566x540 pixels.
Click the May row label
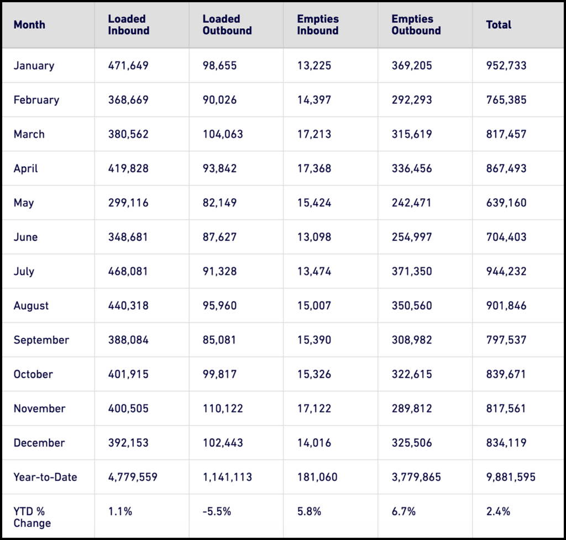point(24,203)
